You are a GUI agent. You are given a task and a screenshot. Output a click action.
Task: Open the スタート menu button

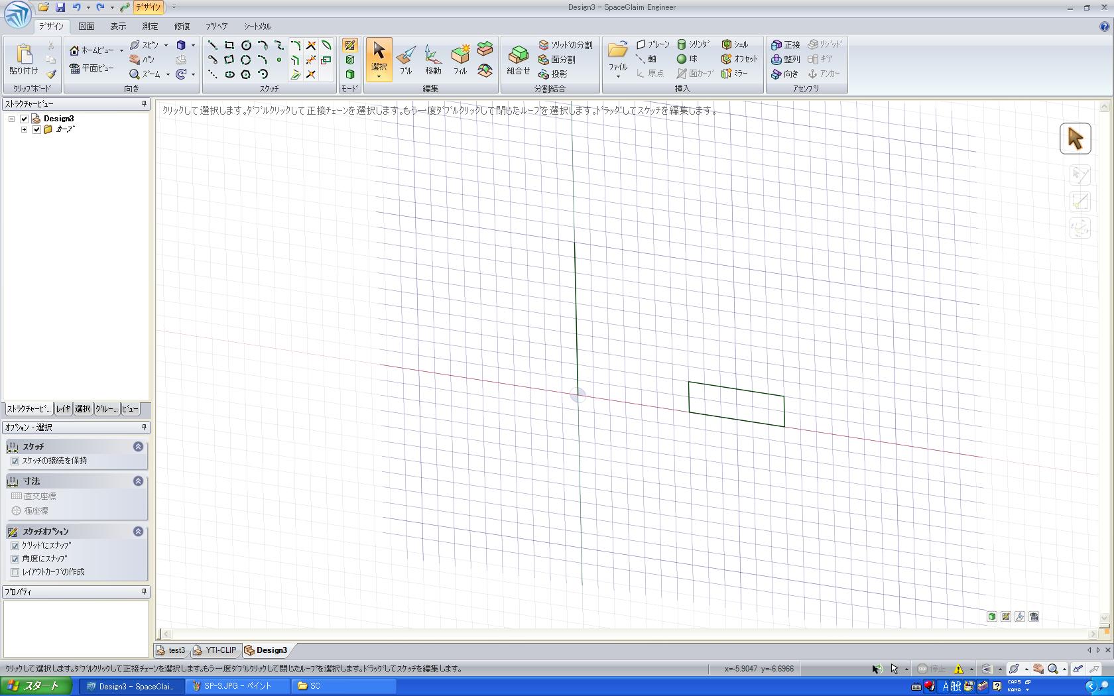coord(36,686)
